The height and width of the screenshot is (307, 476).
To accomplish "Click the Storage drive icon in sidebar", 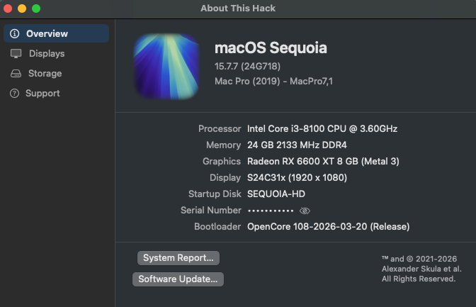I will [x=16, y=73].
